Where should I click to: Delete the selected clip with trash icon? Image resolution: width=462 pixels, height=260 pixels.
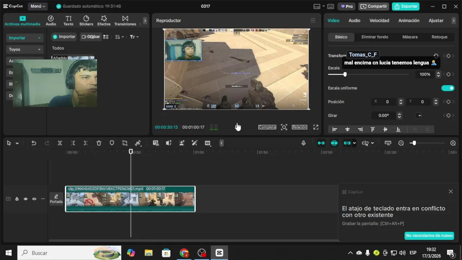(99, 143)
